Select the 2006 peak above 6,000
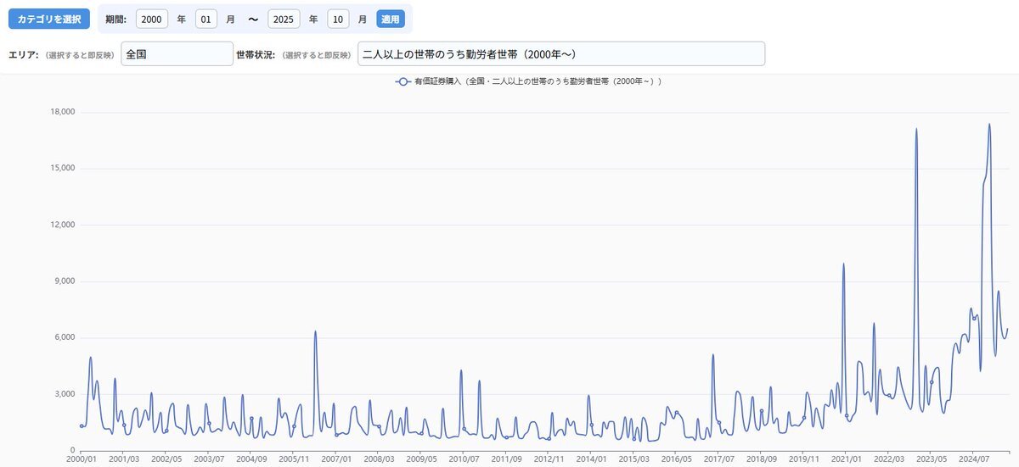This screenshot has width=1019, height=467. click(315, 331)
